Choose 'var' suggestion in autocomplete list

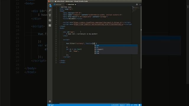point(116,46)
